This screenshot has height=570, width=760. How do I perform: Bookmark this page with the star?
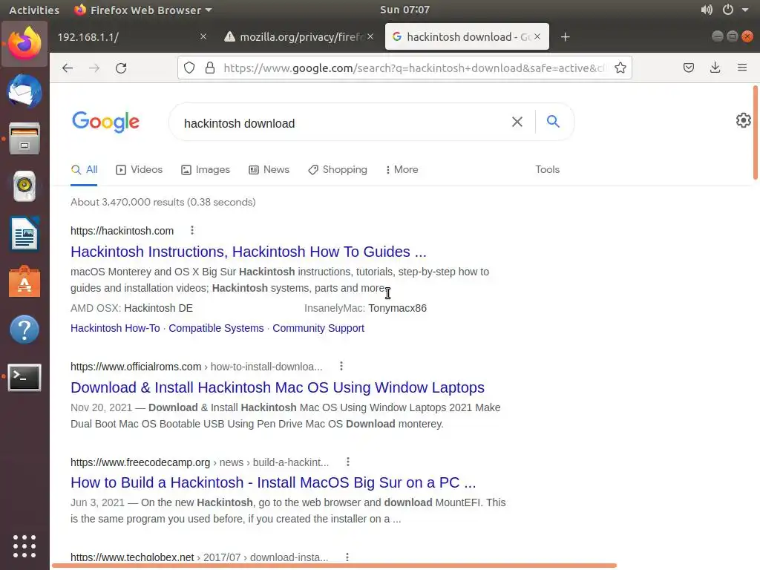620,68
